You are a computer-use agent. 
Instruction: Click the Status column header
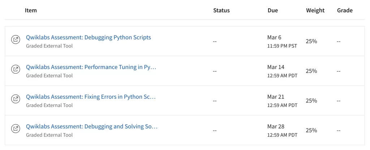221,10
